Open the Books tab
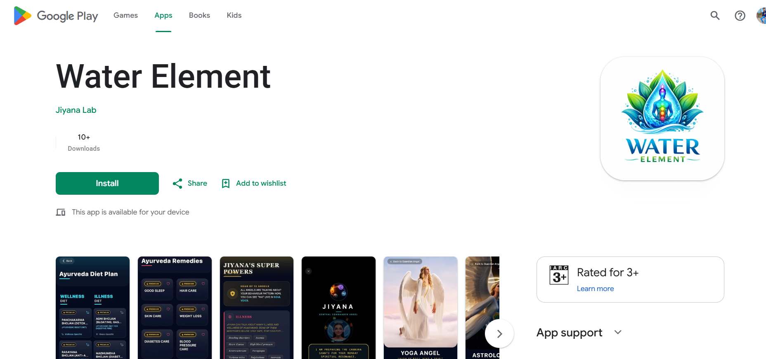766x359 pixels. [199, 15]
